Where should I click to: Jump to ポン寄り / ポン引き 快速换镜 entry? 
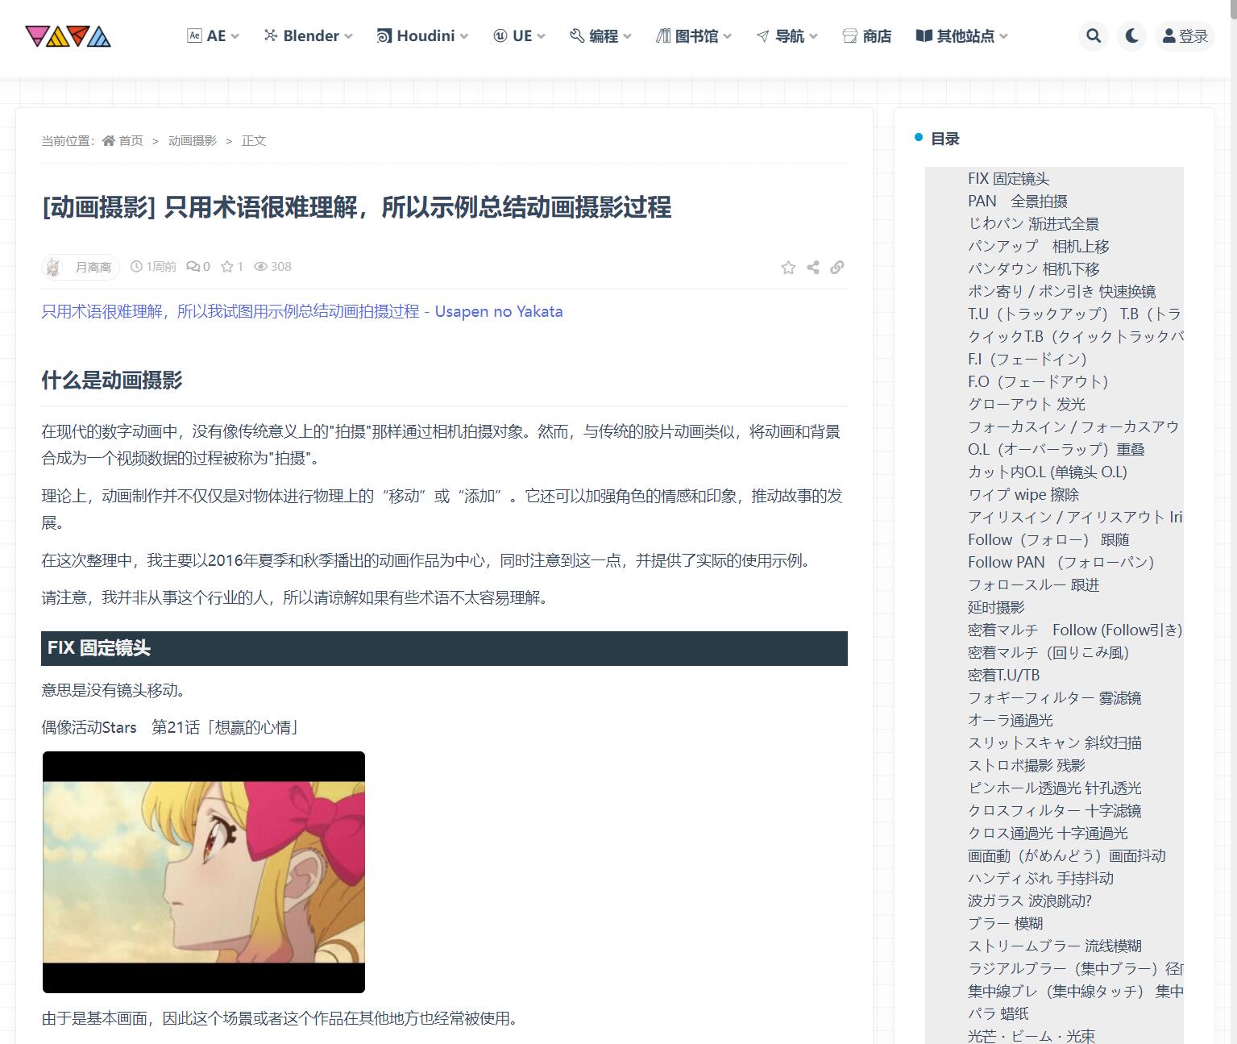pos(1062,292)
